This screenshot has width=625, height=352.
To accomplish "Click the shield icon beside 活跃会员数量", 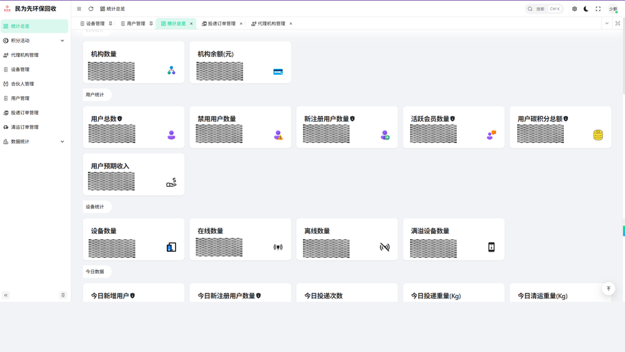I will (453, 119).
